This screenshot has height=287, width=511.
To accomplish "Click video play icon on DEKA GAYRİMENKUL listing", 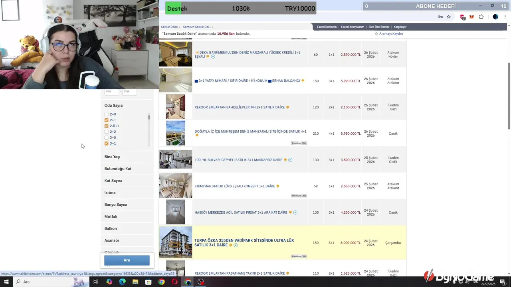I will point(213,57).
